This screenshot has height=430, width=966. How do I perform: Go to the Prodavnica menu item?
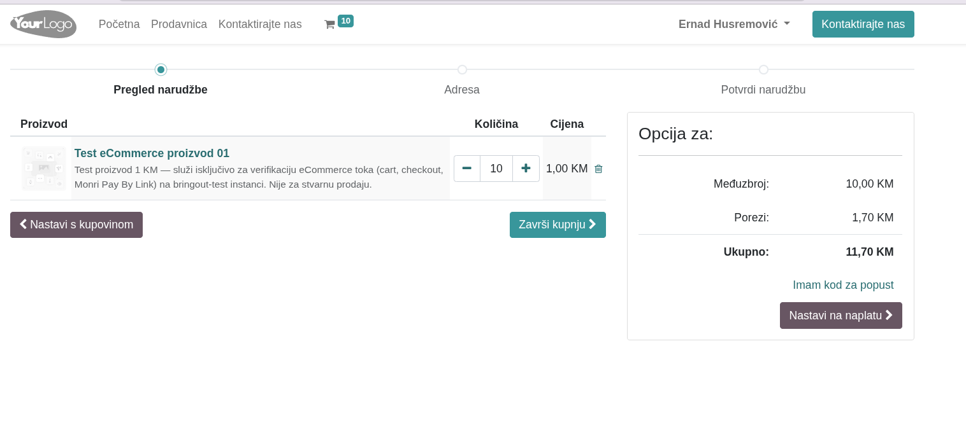pyautogui.click(x=178, y=24)
